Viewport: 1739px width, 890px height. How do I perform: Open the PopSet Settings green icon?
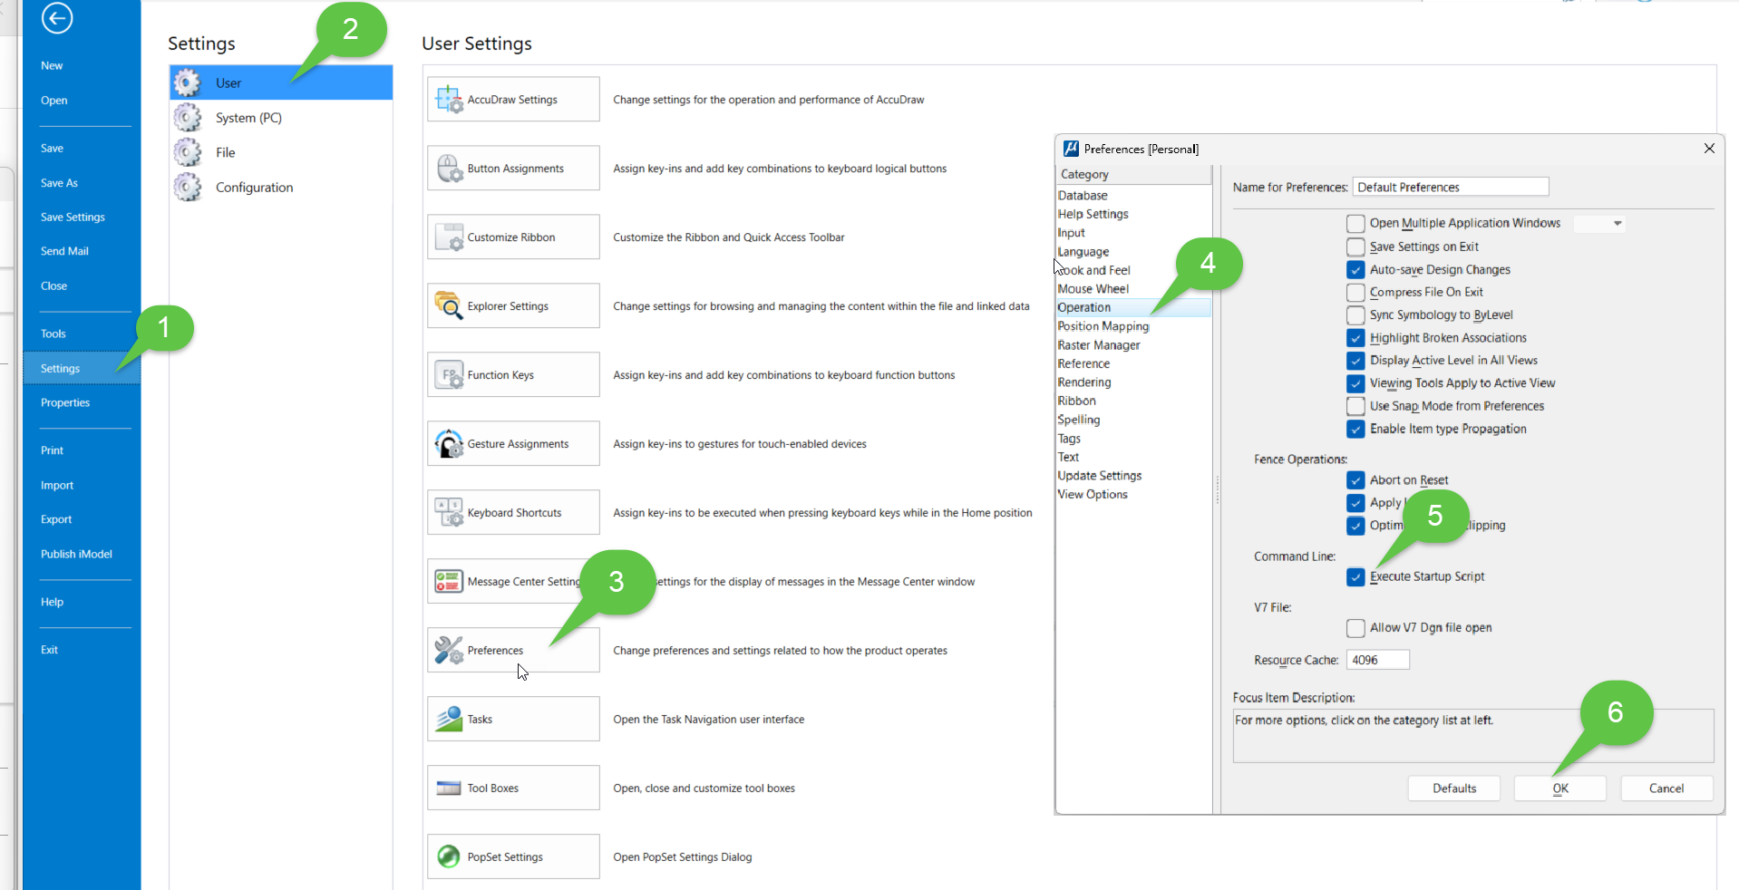click(449, 856)
